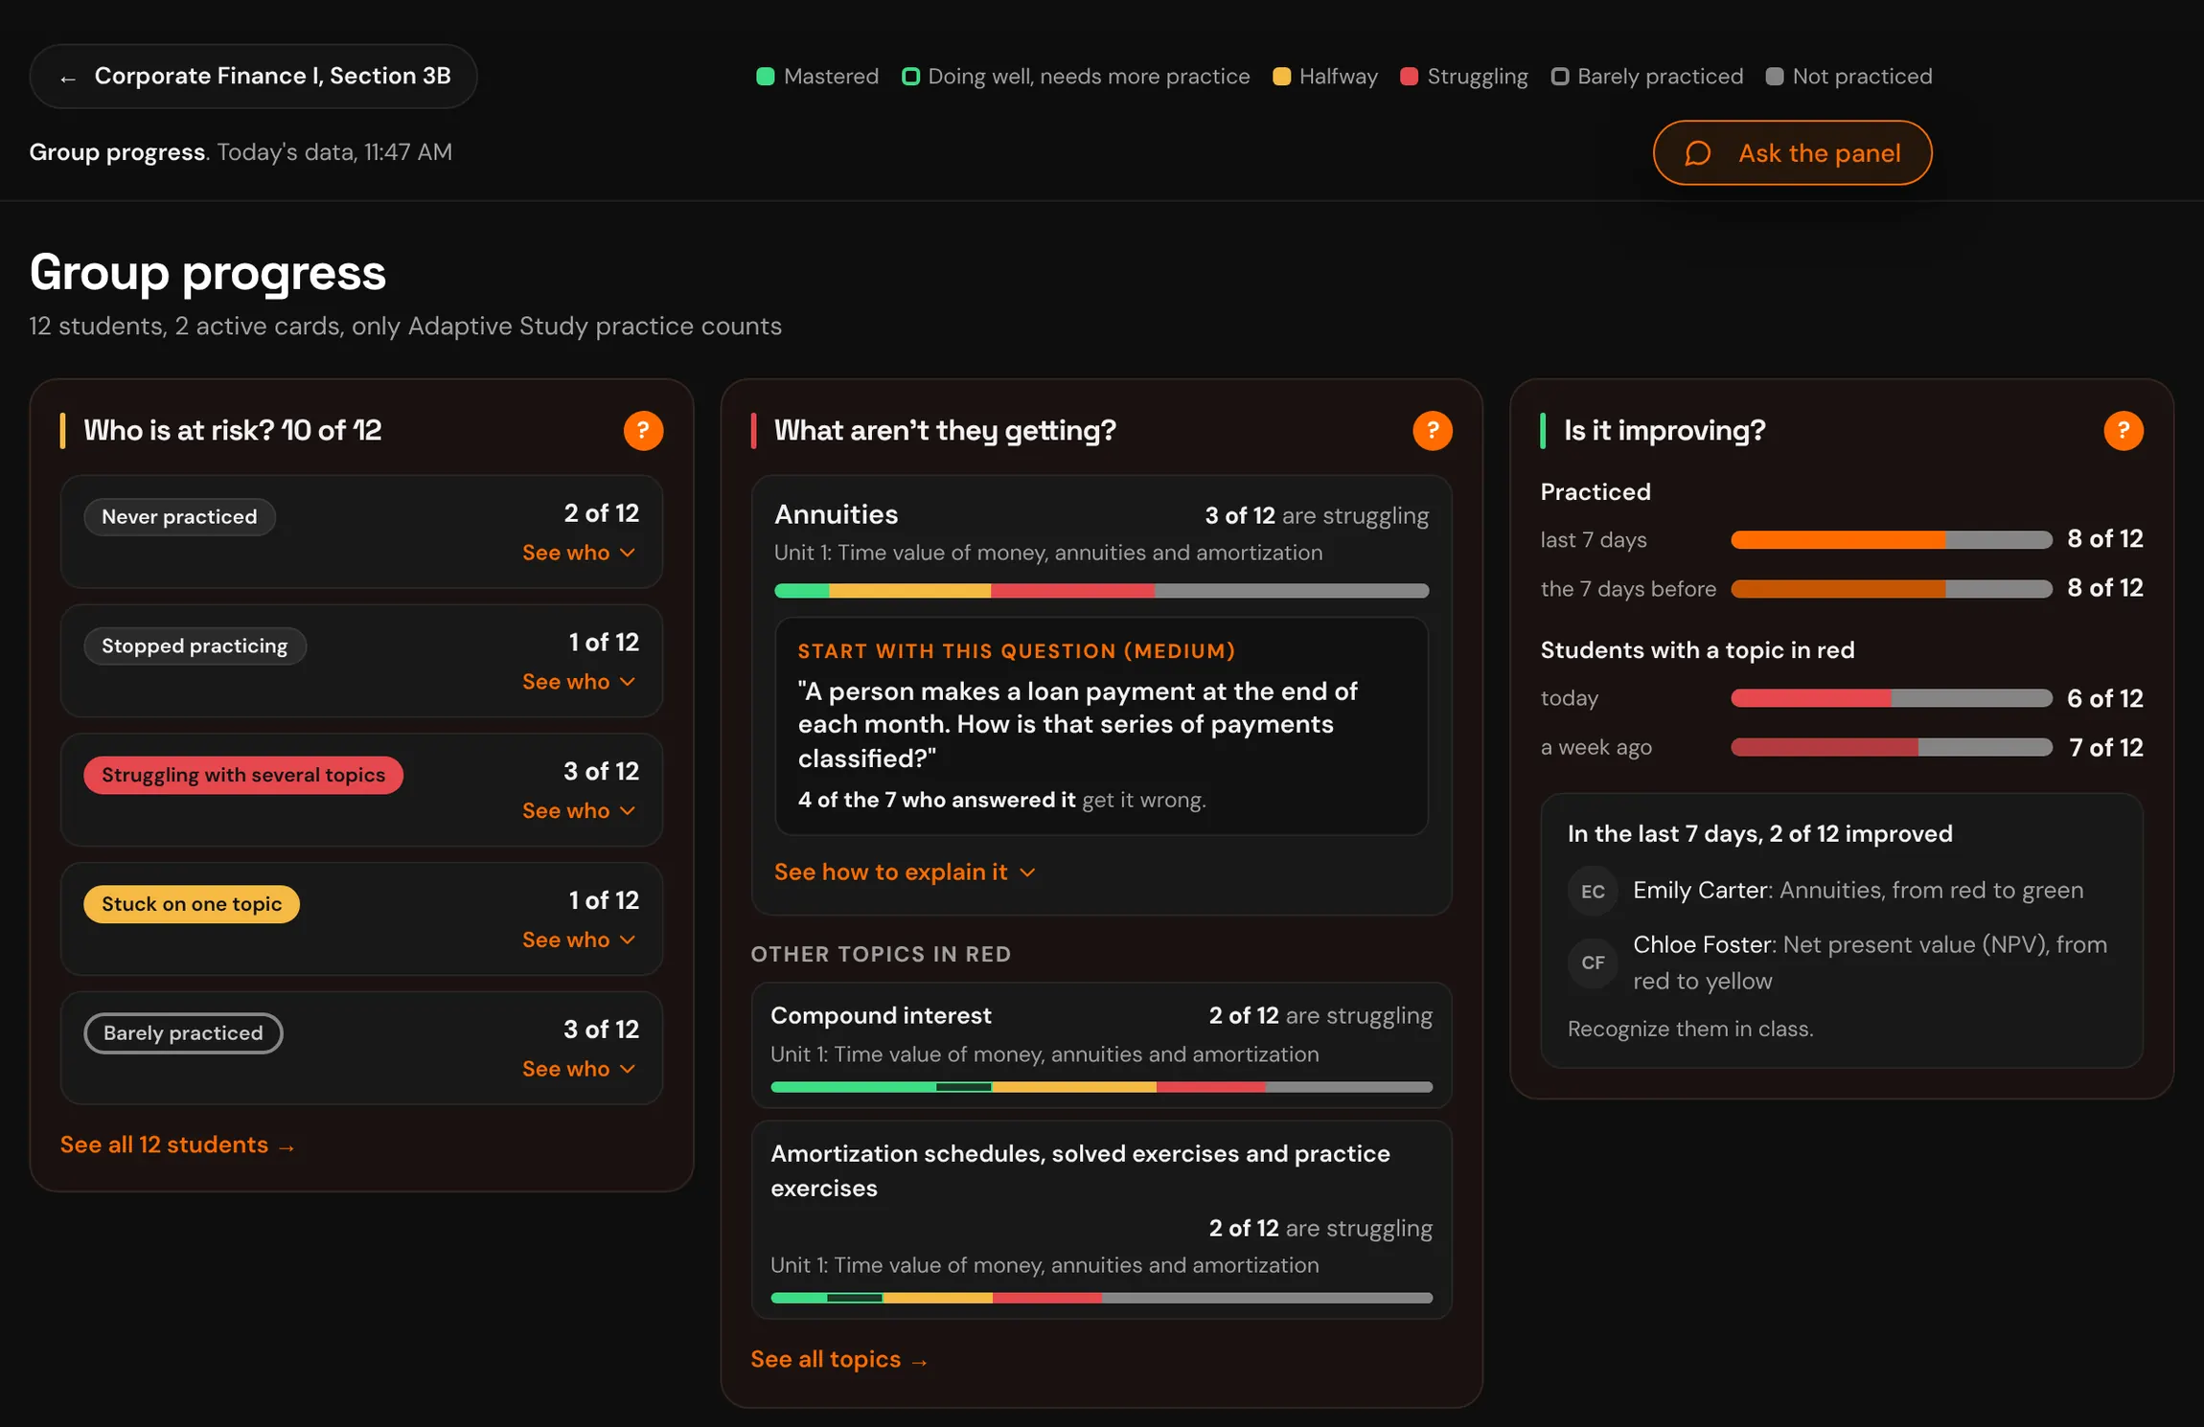Expand See who for Barely practiced
The height and width of the screenshot is (1427, 2204).
(x=579, y=1069)
